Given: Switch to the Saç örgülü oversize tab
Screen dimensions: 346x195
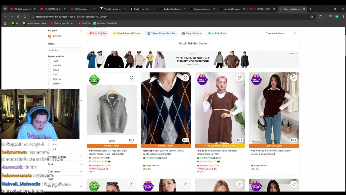Looking at the screenshot, I should pyautogui.click(x=232, y=9).
